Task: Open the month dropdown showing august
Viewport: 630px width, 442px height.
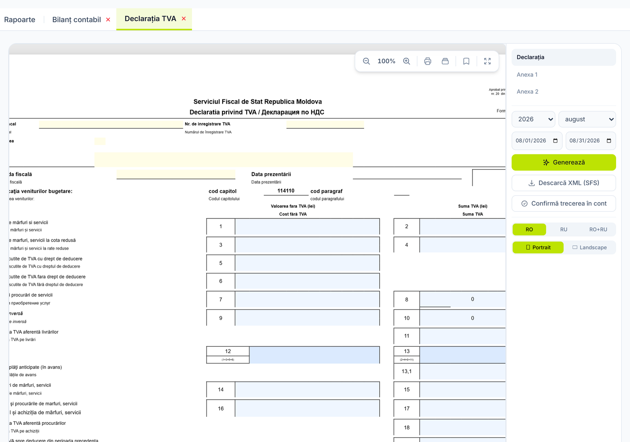Action: tap(587, 119)
